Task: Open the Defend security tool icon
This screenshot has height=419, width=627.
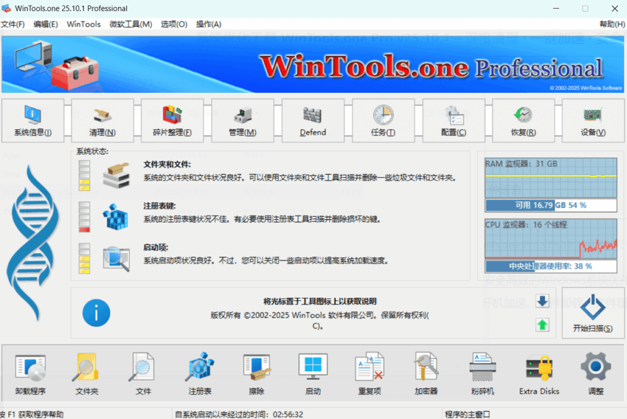Action: coord(313,120)
